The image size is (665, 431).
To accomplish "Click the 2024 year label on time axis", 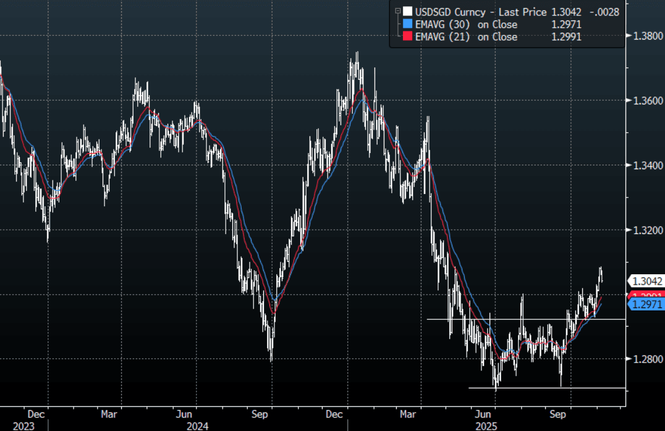I will coord(199,425).
